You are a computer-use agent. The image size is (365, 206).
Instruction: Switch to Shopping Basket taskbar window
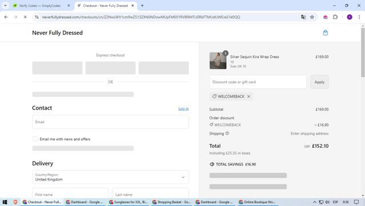[172, 202]
